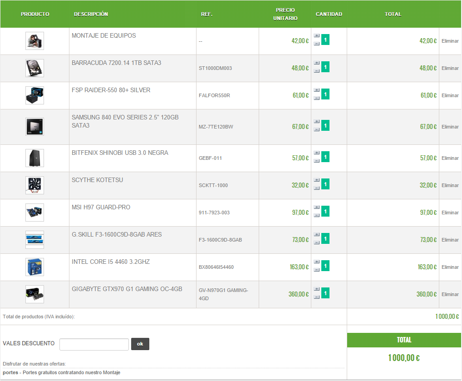Open FSP RAIDER-550 80+ SILVER description

(111, 90)
